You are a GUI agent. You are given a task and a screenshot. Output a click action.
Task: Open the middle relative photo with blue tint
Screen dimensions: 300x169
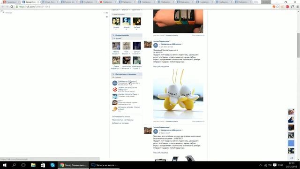point(127,22)
